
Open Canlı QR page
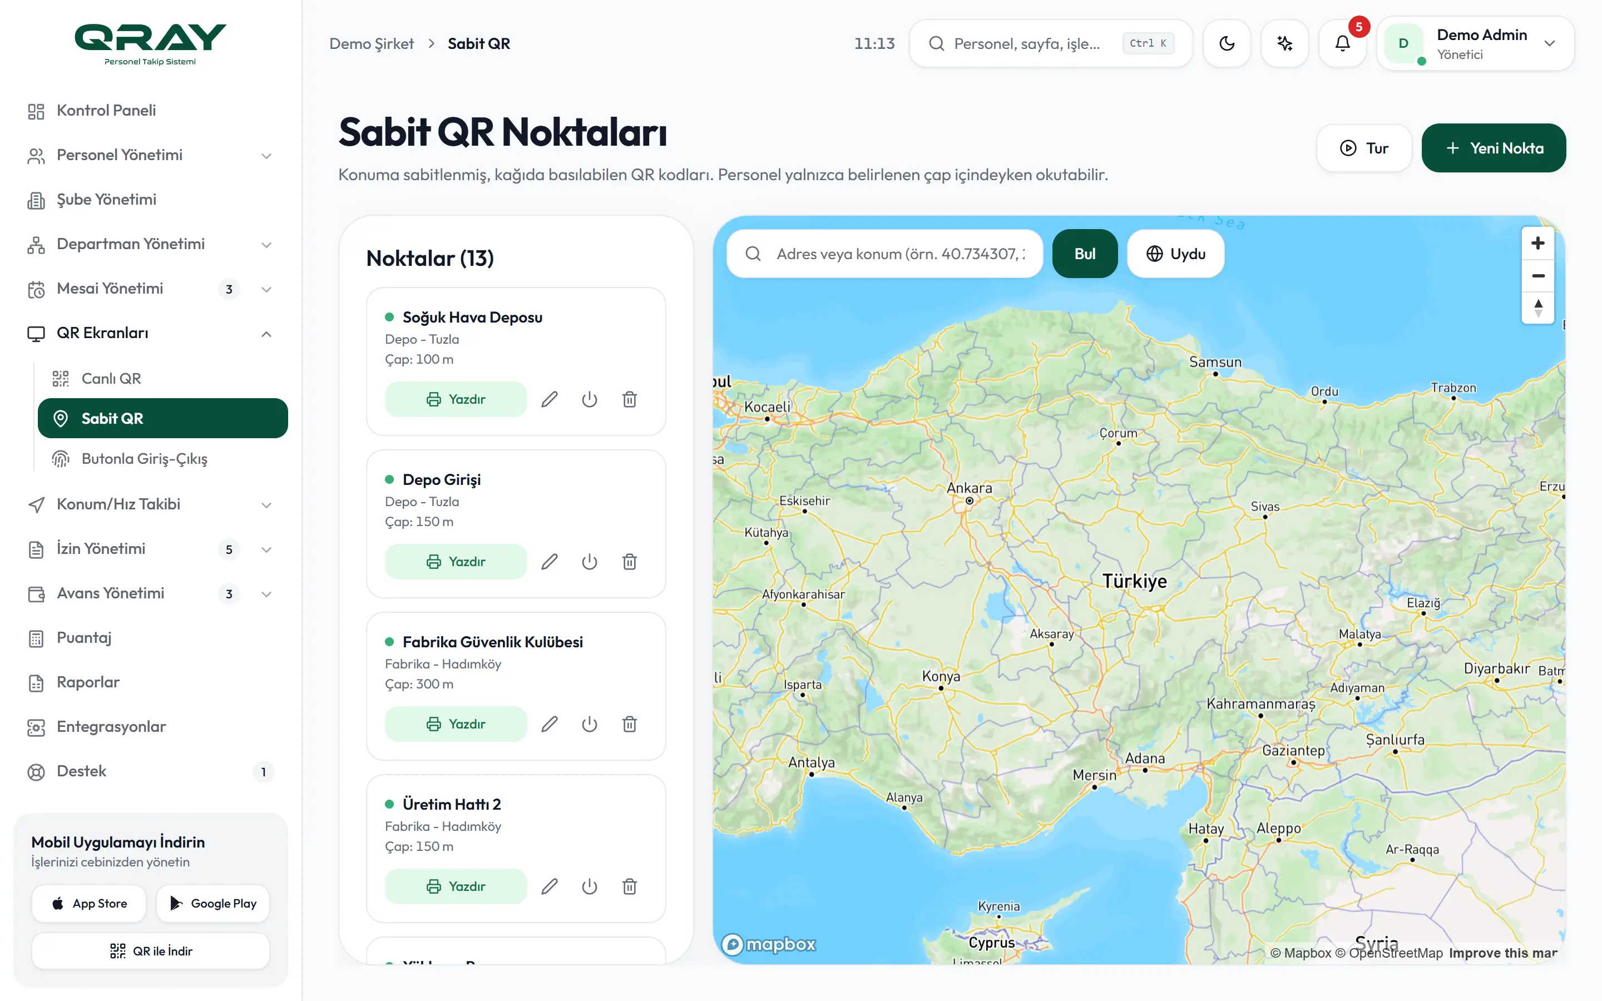click(163, 379)
